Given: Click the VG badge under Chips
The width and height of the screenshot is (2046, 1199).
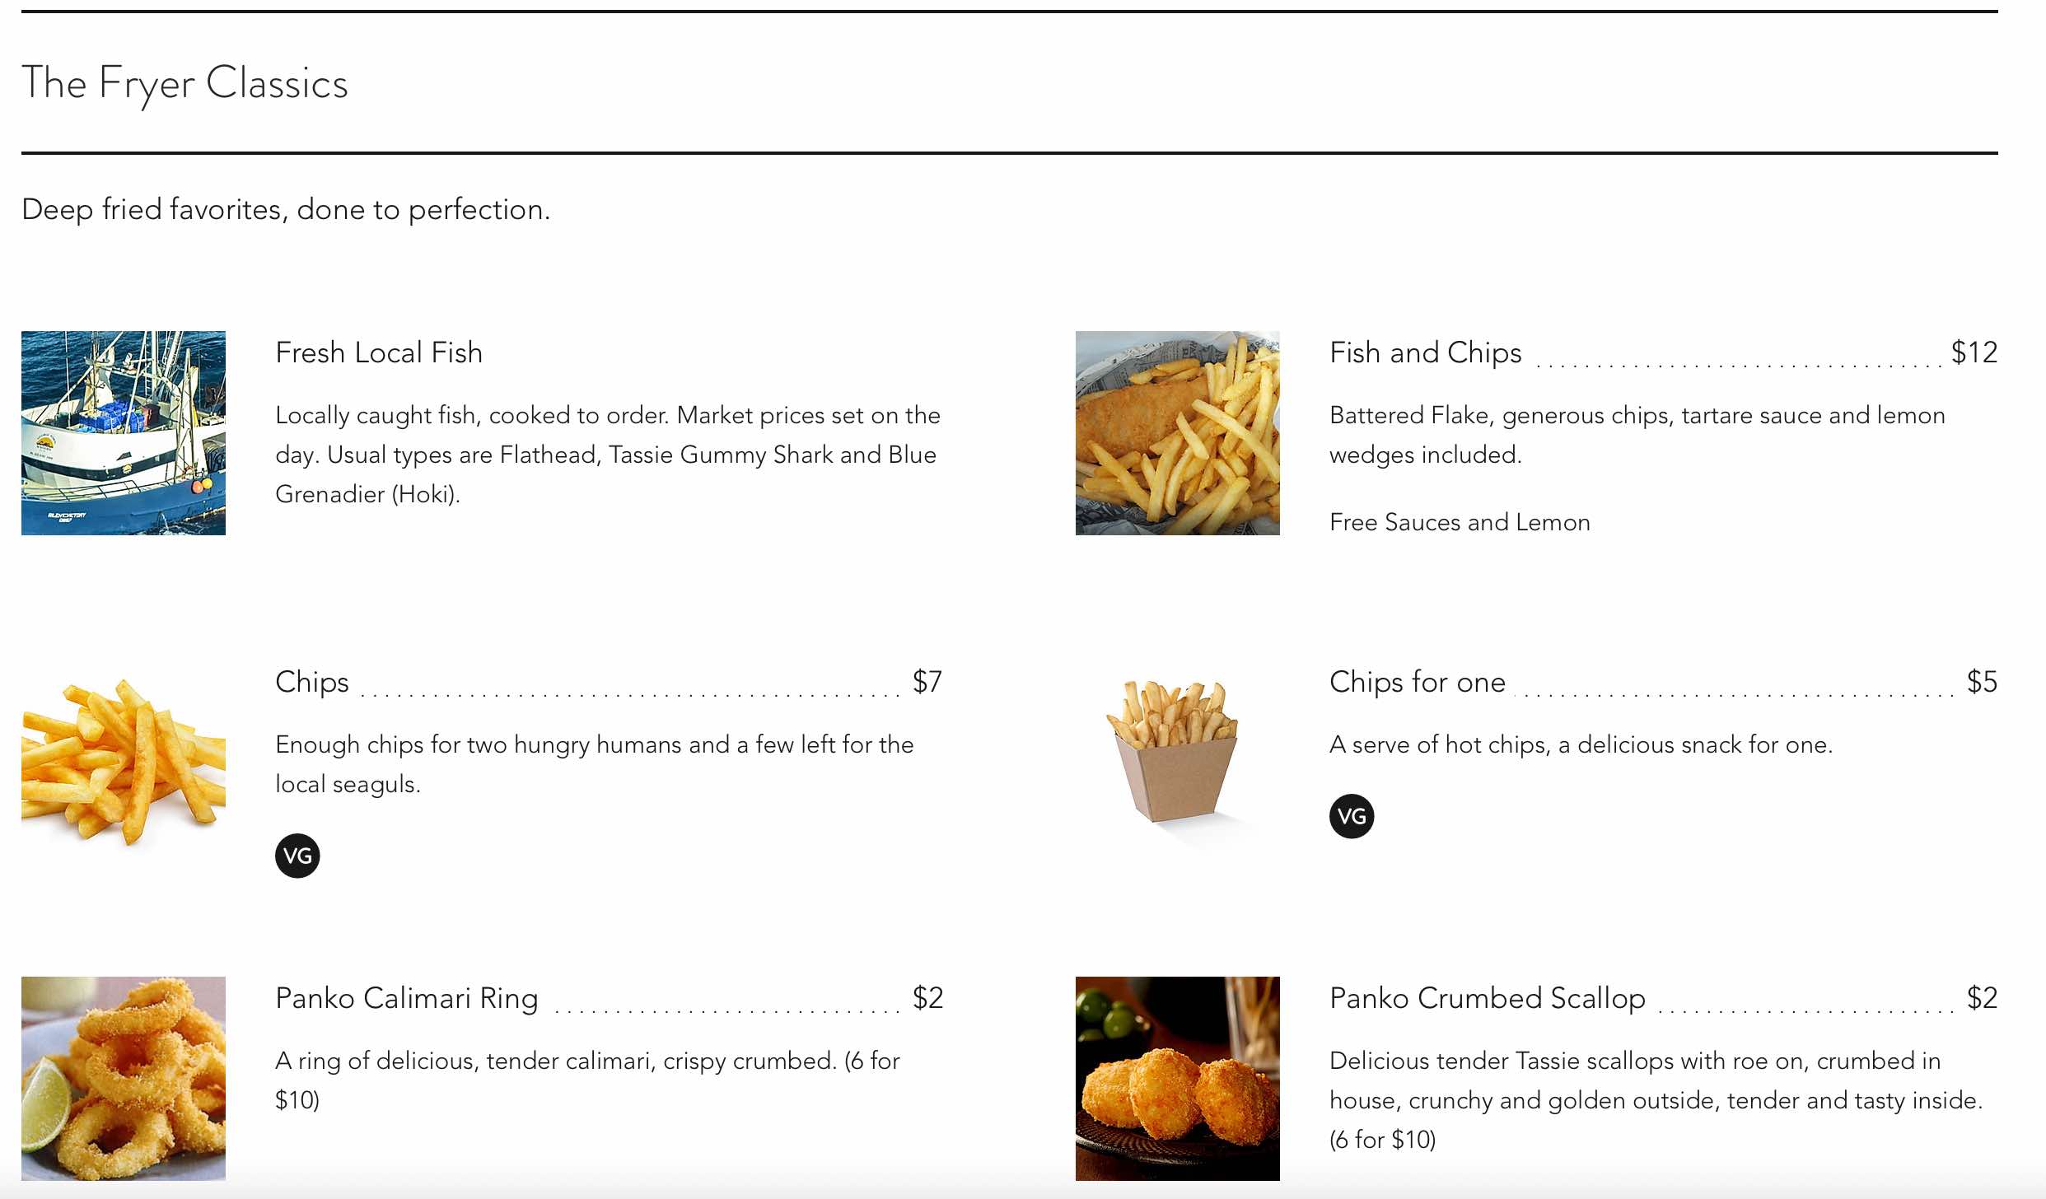Looking at the screenshot, I should pos(297,856).
